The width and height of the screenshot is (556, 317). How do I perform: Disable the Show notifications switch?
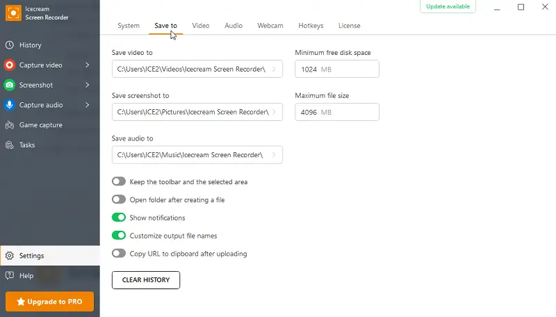[x=119, y=218]
